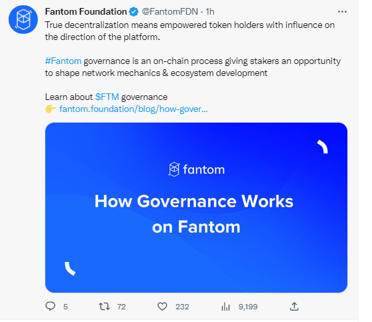The image size is (372, 322).
Task: Click the reply speech bubble icon
Action: tap(50, 306)
